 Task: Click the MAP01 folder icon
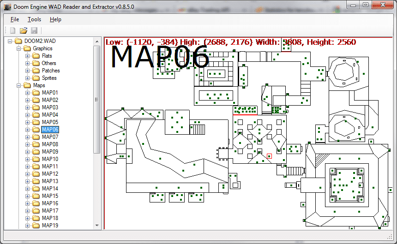(36, 93)
